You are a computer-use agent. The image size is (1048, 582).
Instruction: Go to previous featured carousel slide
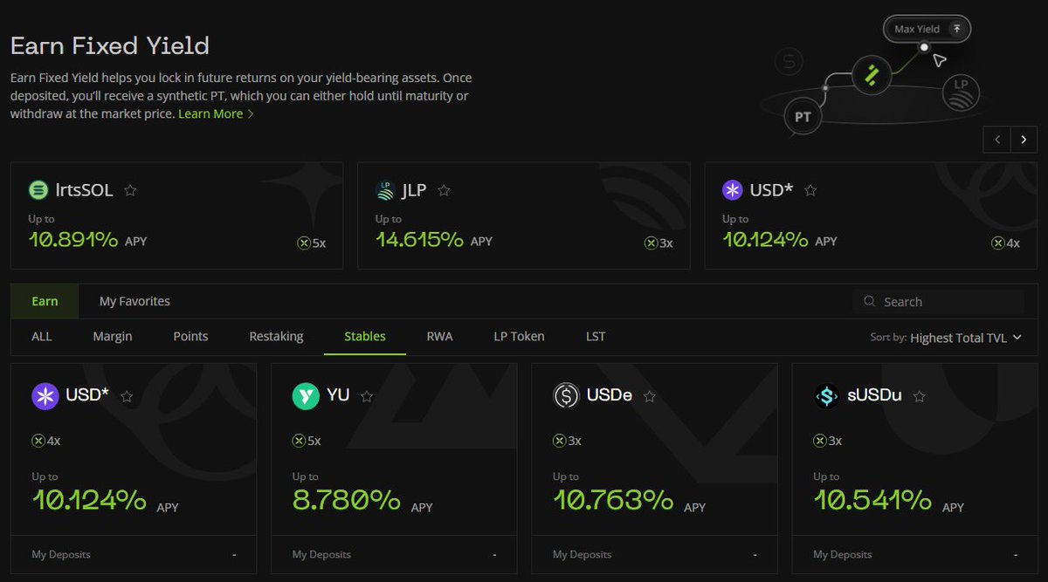(997, 140)
